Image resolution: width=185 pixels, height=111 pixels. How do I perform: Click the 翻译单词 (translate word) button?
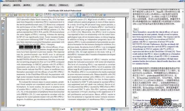click(27, 5)
